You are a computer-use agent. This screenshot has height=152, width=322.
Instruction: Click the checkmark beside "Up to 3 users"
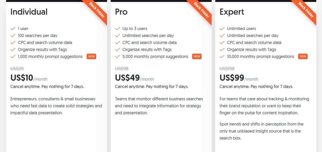(x=118, y=29)
